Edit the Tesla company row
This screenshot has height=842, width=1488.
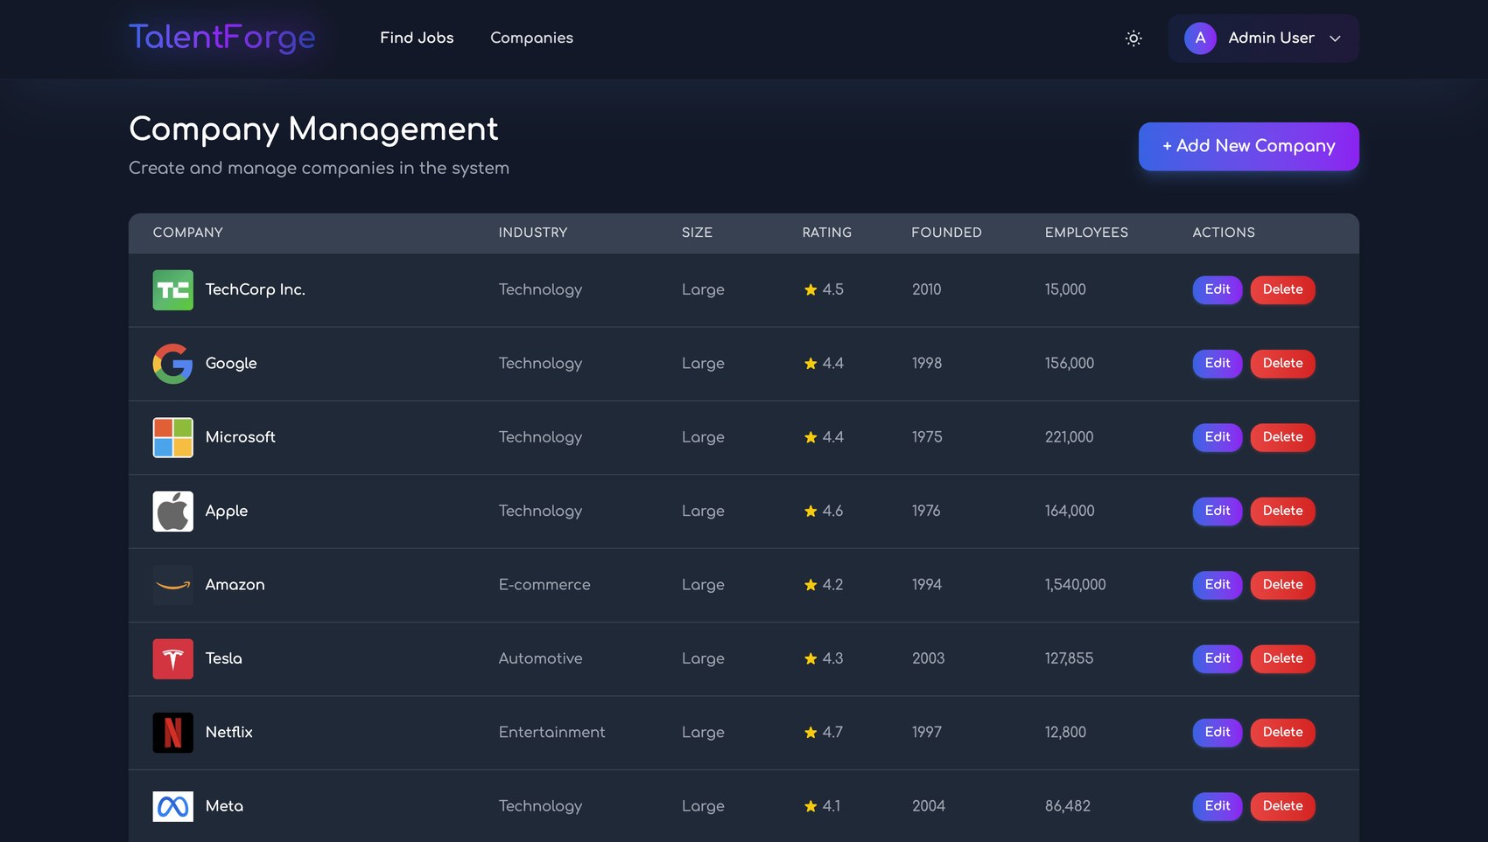pos(1218,658)
